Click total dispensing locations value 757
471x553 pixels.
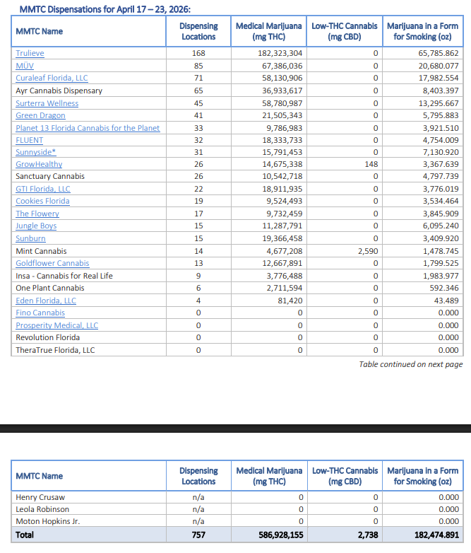(198, 535)
